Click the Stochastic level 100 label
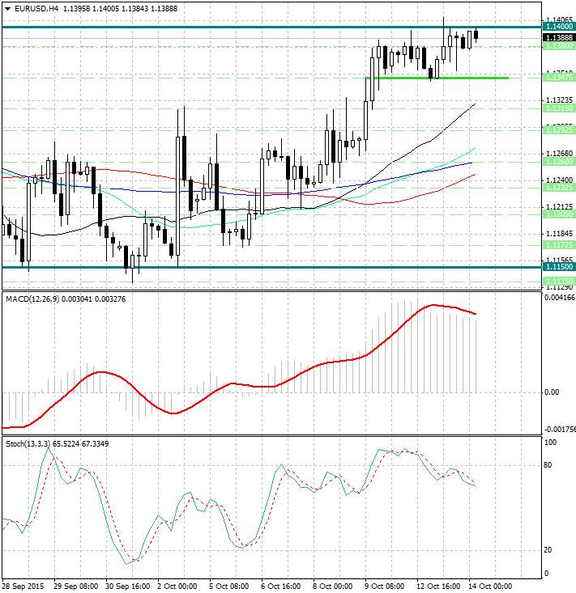 550,443
